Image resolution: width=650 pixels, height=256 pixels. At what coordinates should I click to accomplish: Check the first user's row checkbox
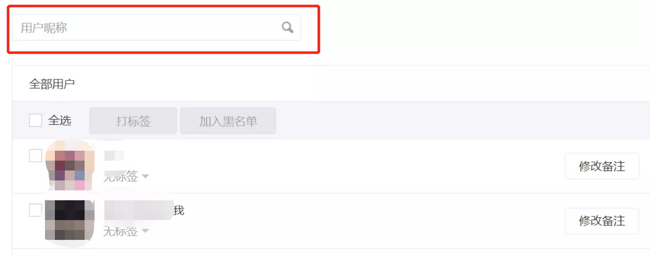(x=35, y=156)
